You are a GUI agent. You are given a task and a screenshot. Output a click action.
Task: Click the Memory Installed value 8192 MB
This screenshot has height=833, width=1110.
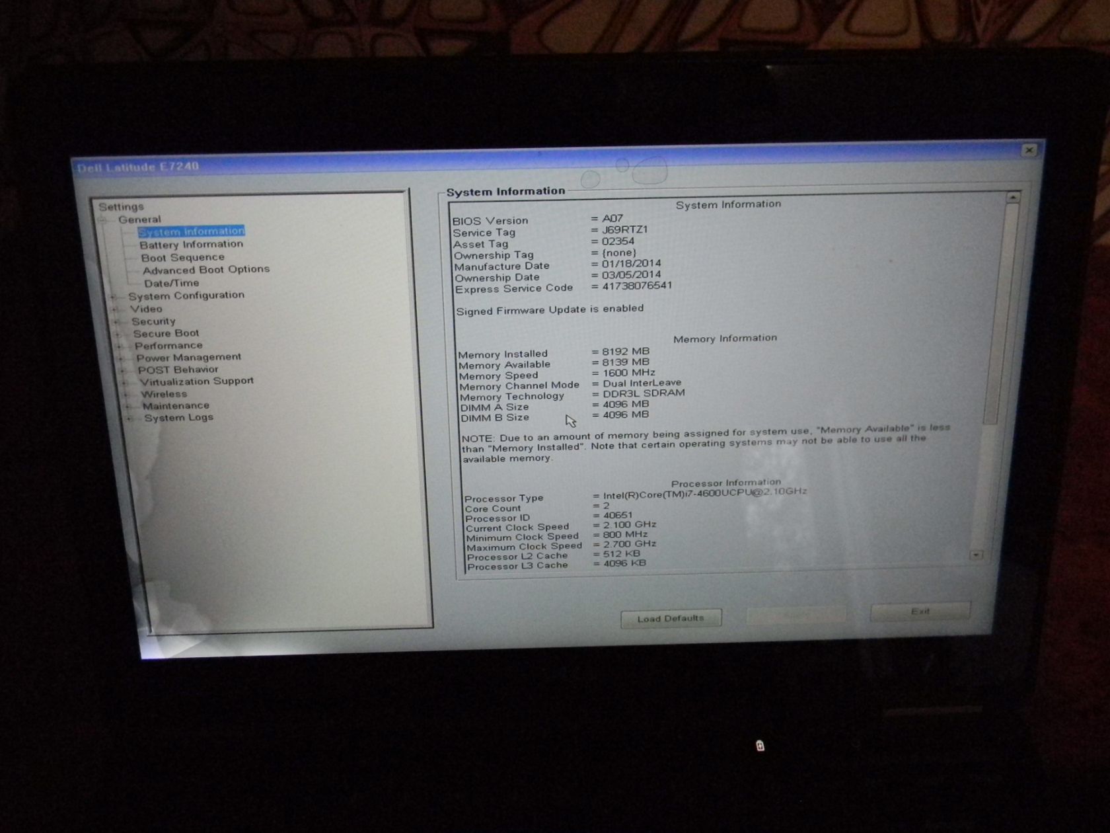[626, 352]
